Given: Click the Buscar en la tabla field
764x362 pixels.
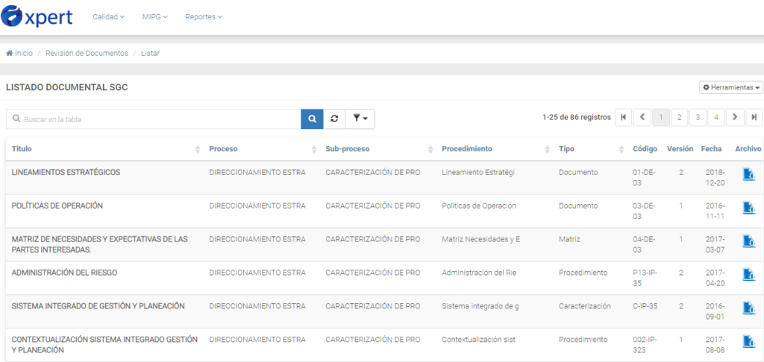Looking at the screenshot, I should point(157,119).
